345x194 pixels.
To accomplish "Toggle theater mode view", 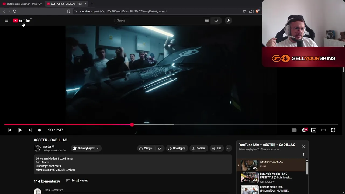I will pyautogui.click(x=323, y=130).
